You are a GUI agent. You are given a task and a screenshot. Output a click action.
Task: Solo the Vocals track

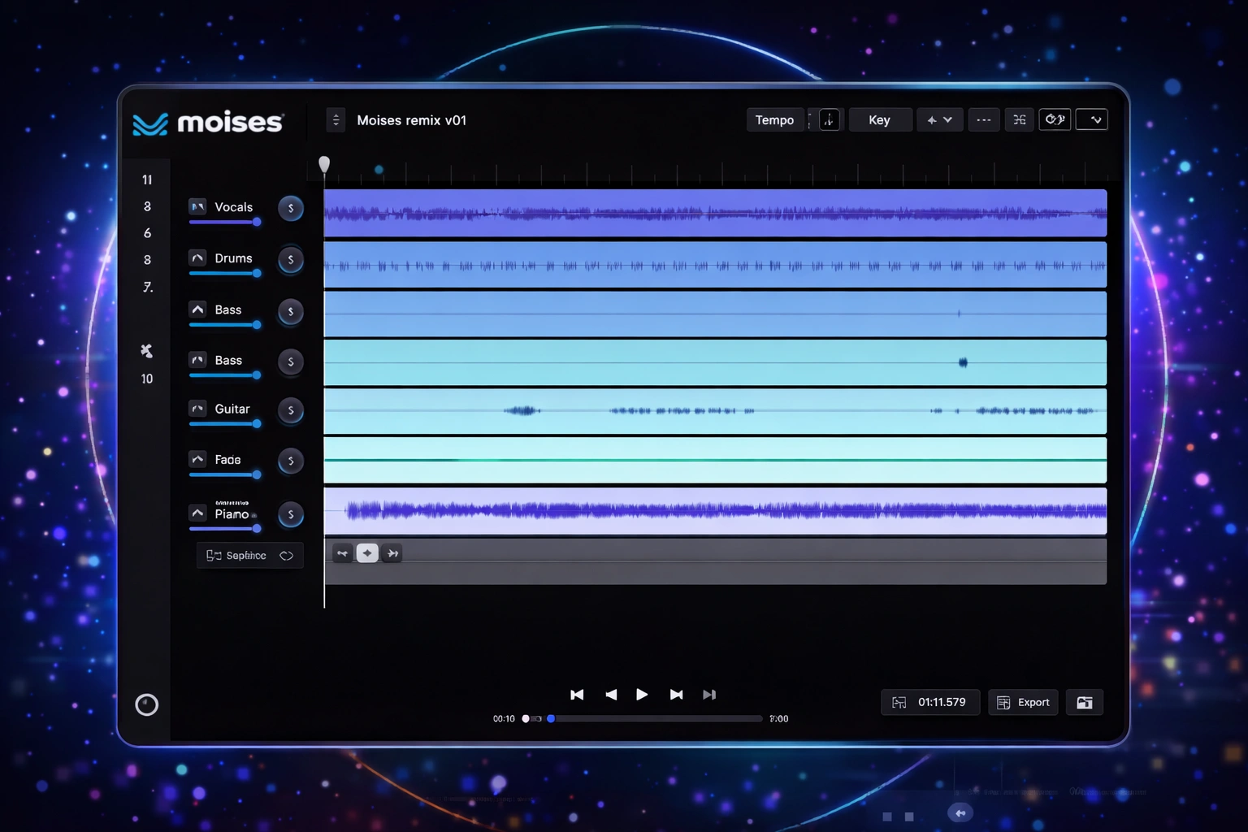point(291,209)
